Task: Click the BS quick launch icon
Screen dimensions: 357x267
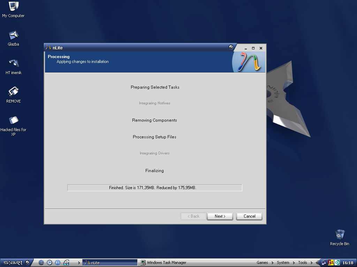Action: click(58, 262)
